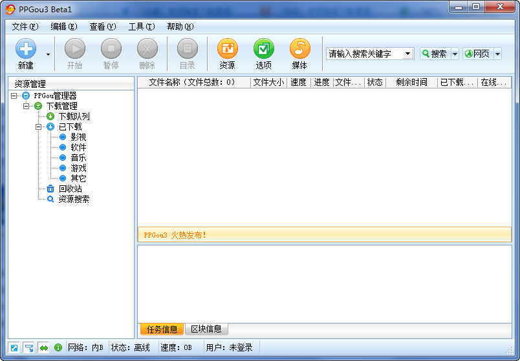520x361 pixels.
Task: Click the 搜索 search button
Action: tap(435, 54)
